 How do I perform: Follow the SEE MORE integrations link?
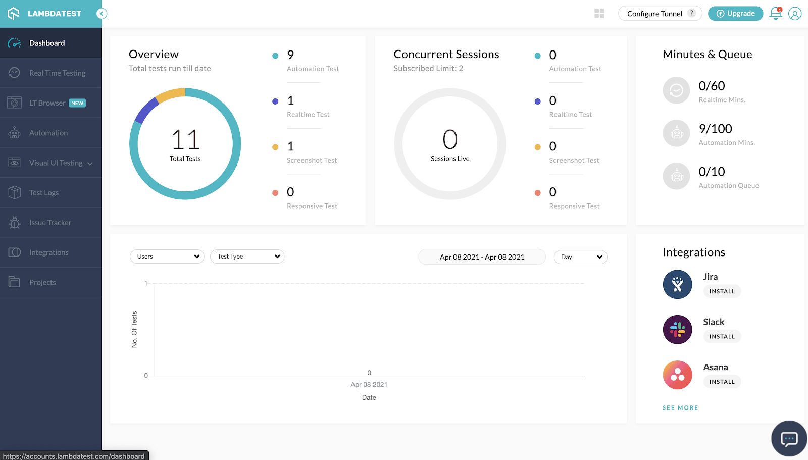click(680, 407)
